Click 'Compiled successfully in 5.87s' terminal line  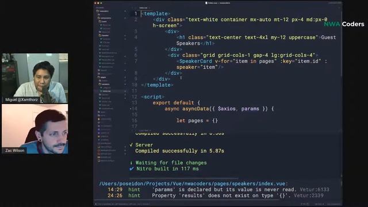point(179,151)
